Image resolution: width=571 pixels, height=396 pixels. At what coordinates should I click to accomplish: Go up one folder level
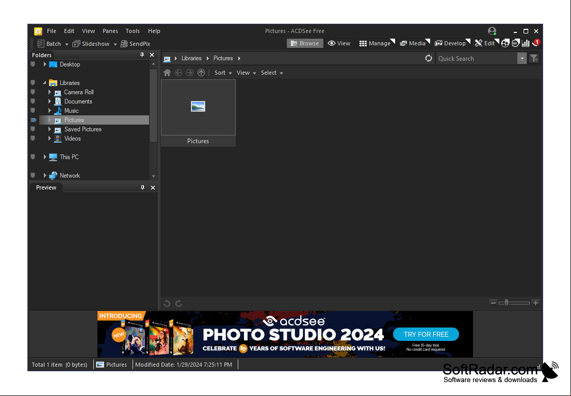[x=201, y=73]
